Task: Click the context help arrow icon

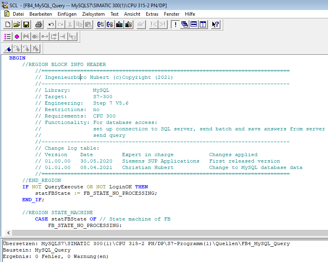Action: click(x=216, y=25)
